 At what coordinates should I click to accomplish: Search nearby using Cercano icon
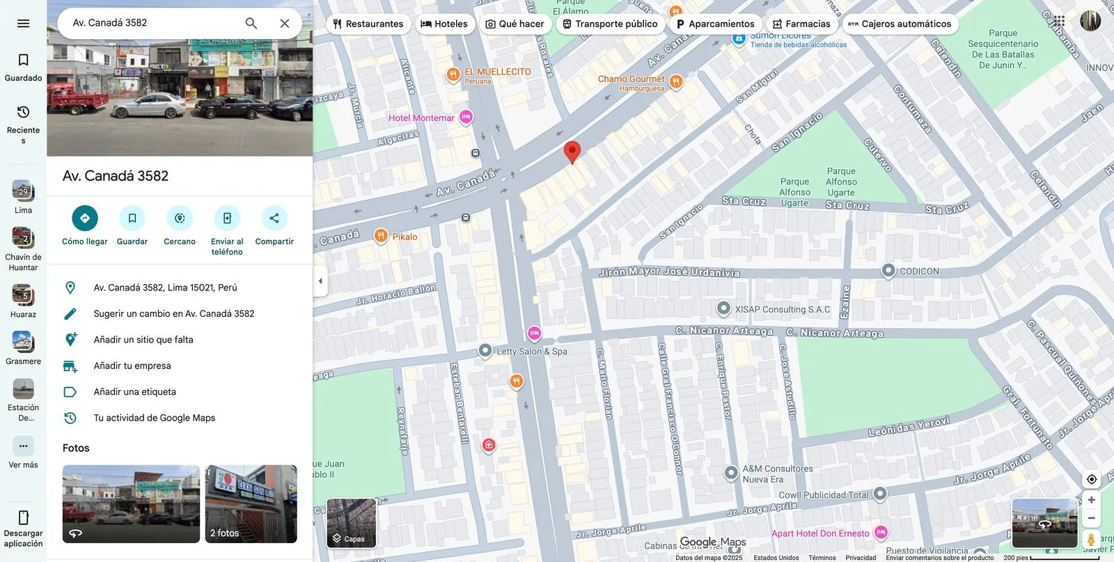pos(180,218)
